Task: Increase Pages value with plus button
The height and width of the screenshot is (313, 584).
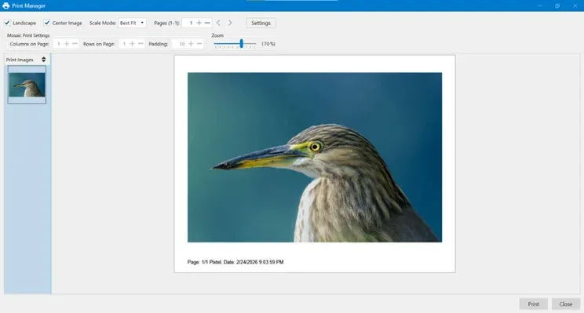Action: 199,23
